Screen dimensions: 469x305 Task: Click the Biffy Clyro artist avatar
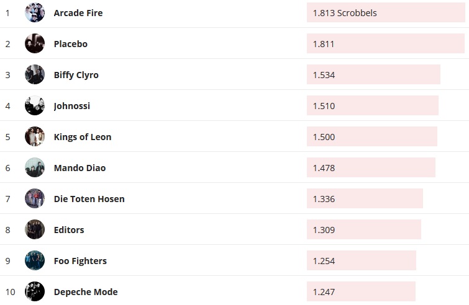[35, 75]
